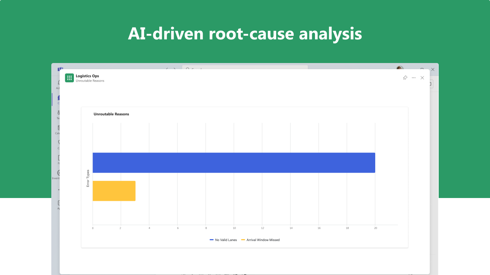This screenshot has width=490, height=275.
Task: Open Teams section in the sidebar
Action: 57,115
